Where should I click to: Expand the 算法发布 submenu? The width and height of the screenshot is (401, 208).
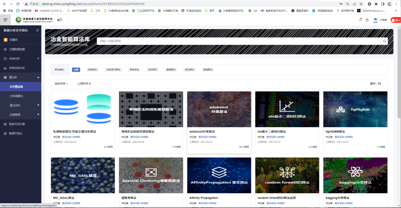(x=38, y=105)
